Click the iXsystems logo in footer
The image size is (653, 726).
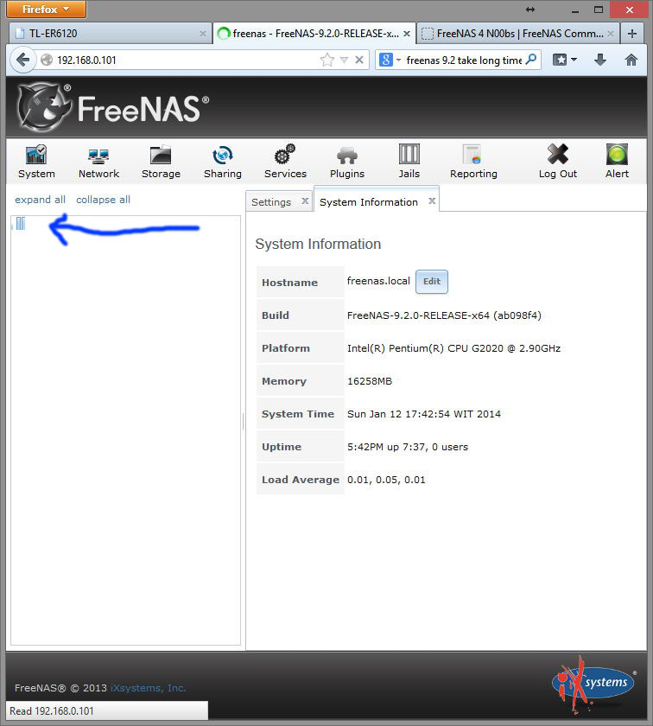pos(594,684)
